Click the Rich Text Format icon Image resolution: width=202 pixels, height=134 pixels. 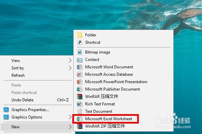[x=80, y=104]
